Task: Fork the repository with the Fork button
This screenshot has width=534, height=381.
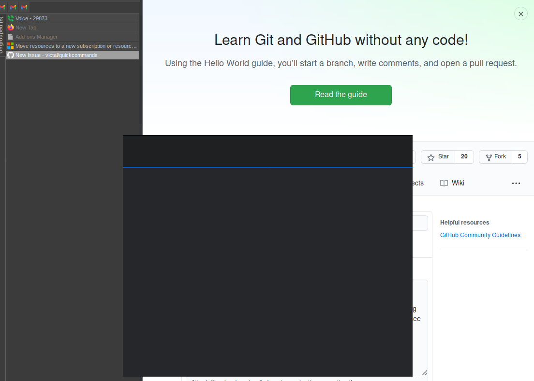Action: click(495, 156)
